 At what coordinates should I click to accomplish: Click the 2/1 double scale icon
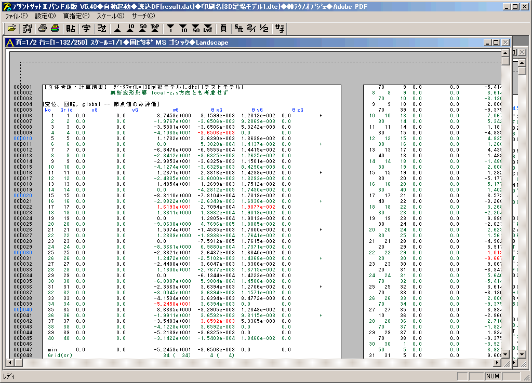pyautogui.click(x=251, y=29)
